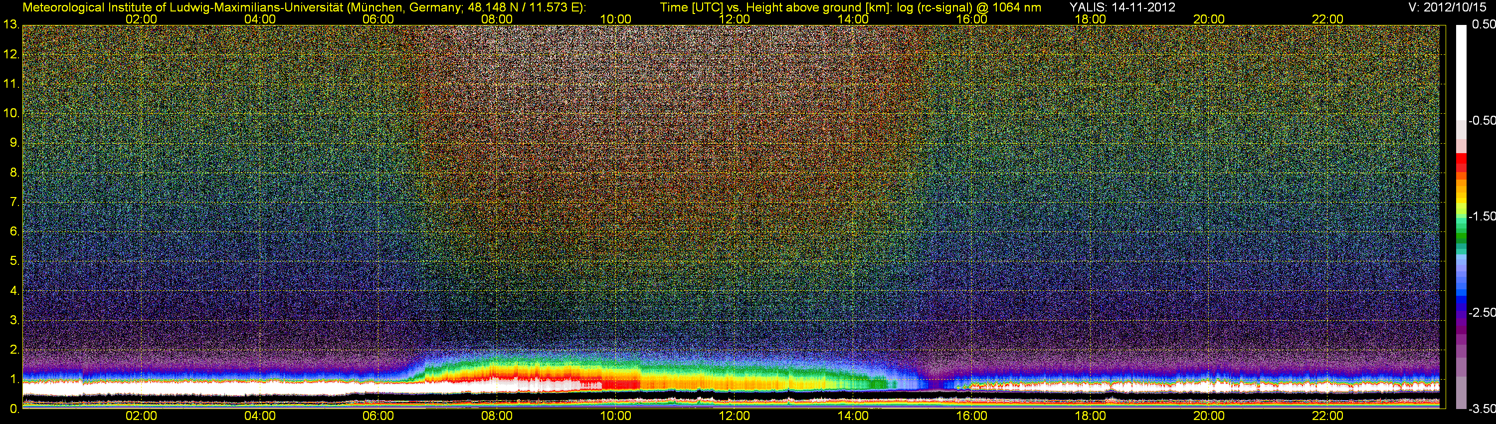The image size is (1496, 424).
Task: Click the 16:00 label on the bottom time axis
Action: click(x=971, y=416)
